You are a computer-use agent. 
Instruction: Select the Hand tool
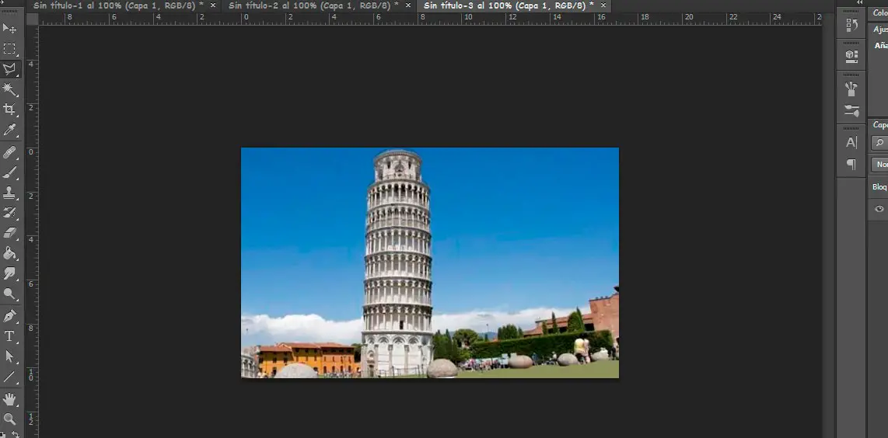point(9,399)
